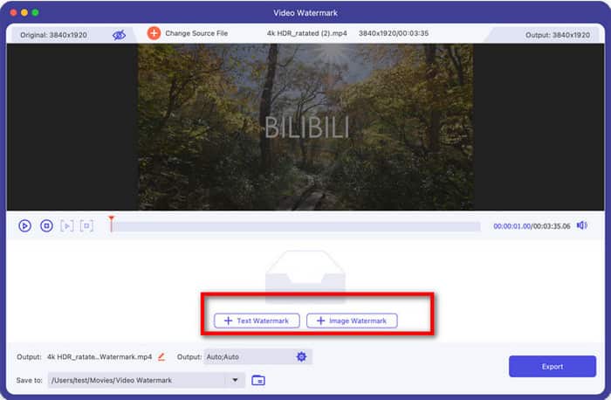Image resolution: width=611 pixels, height=400 pixels.
Task: Click the Original: 3840x1920 label
Action: coord(53,35)
